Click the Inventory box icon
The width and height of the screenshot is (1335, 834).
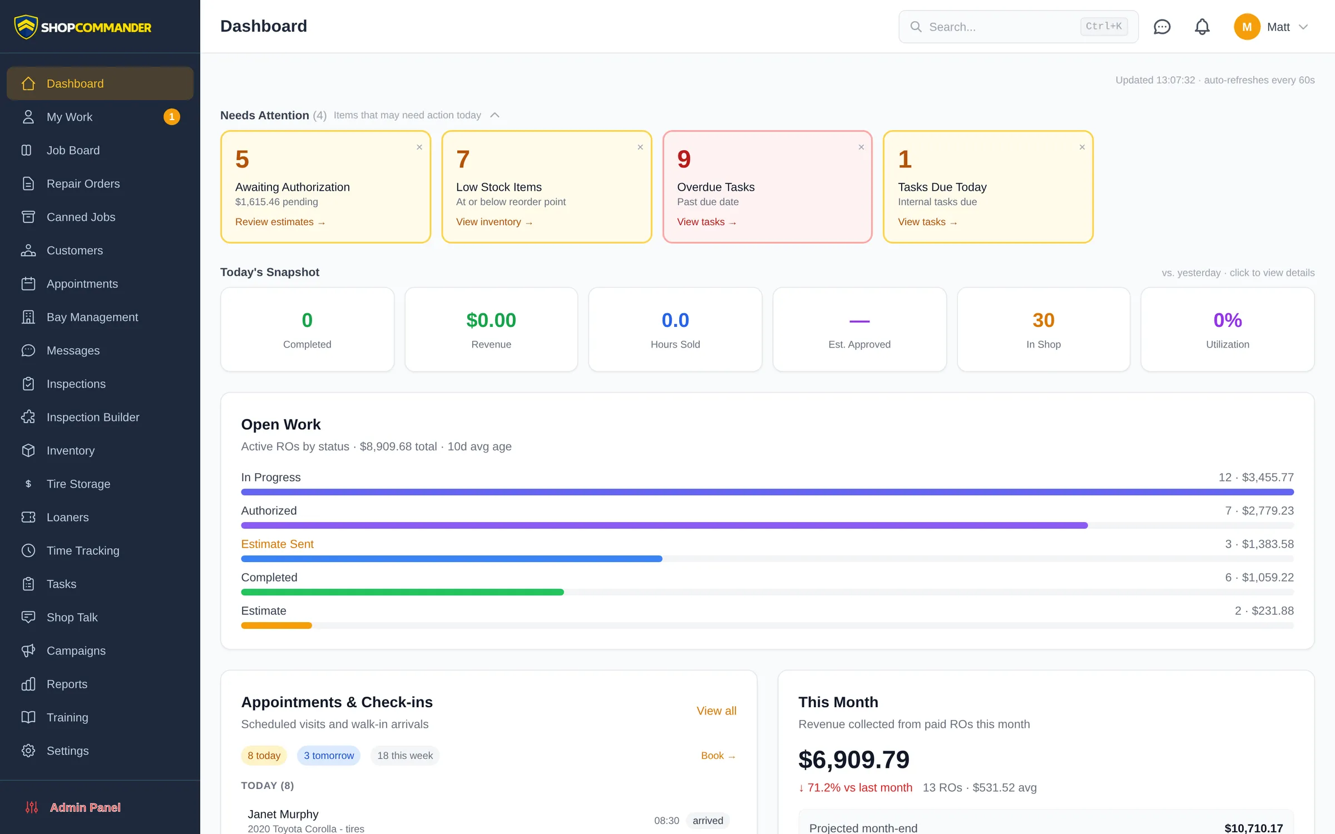[28, 450]
